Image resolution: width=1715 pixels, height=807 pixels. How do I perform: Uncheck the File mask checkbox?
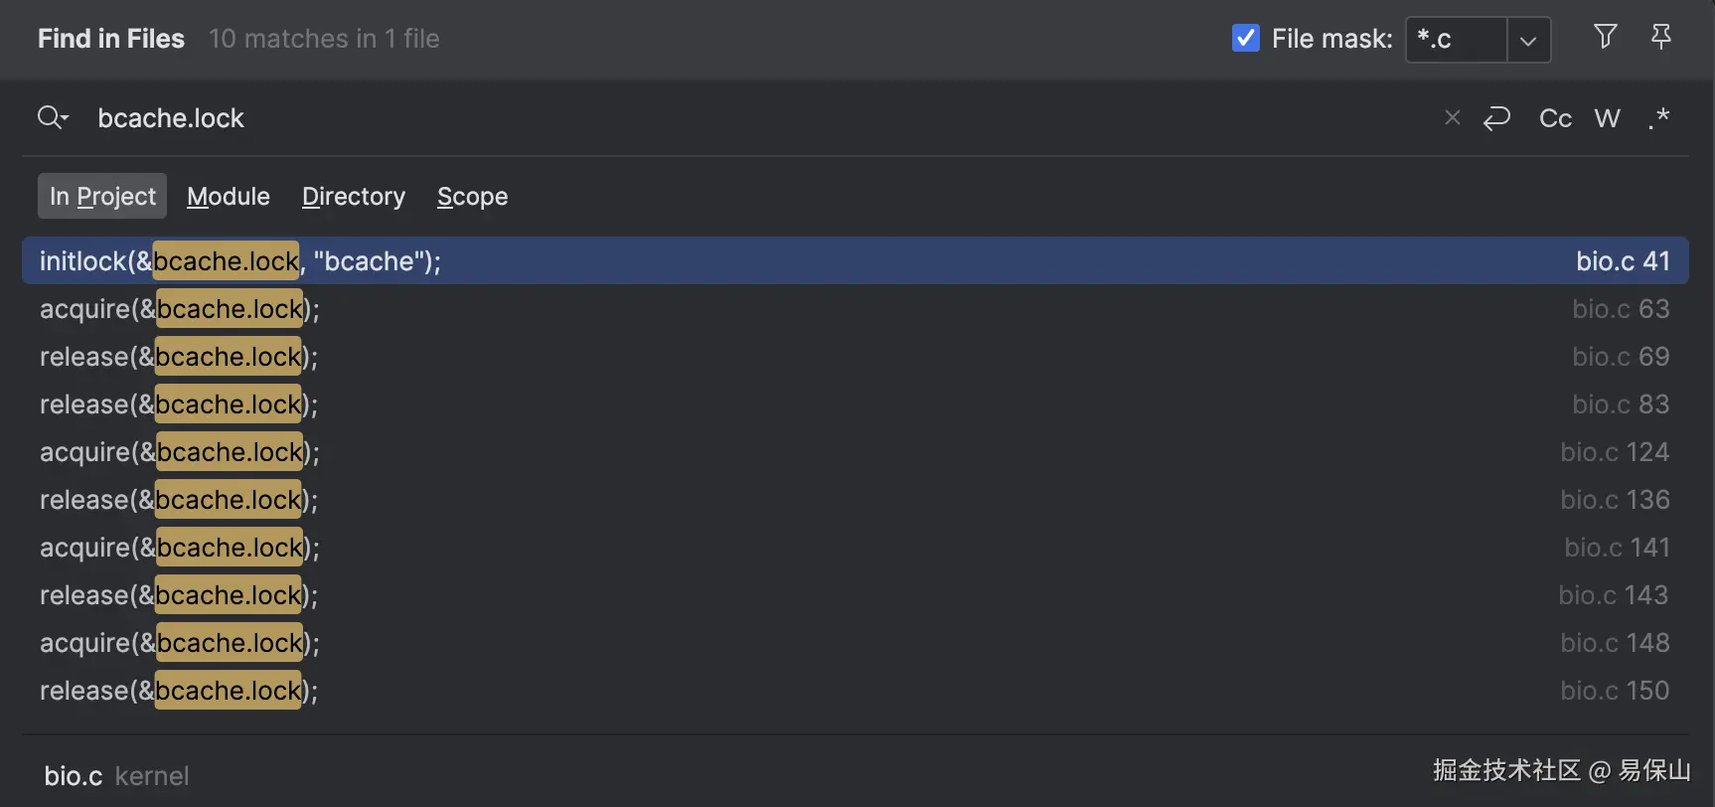click(1246, 39)
